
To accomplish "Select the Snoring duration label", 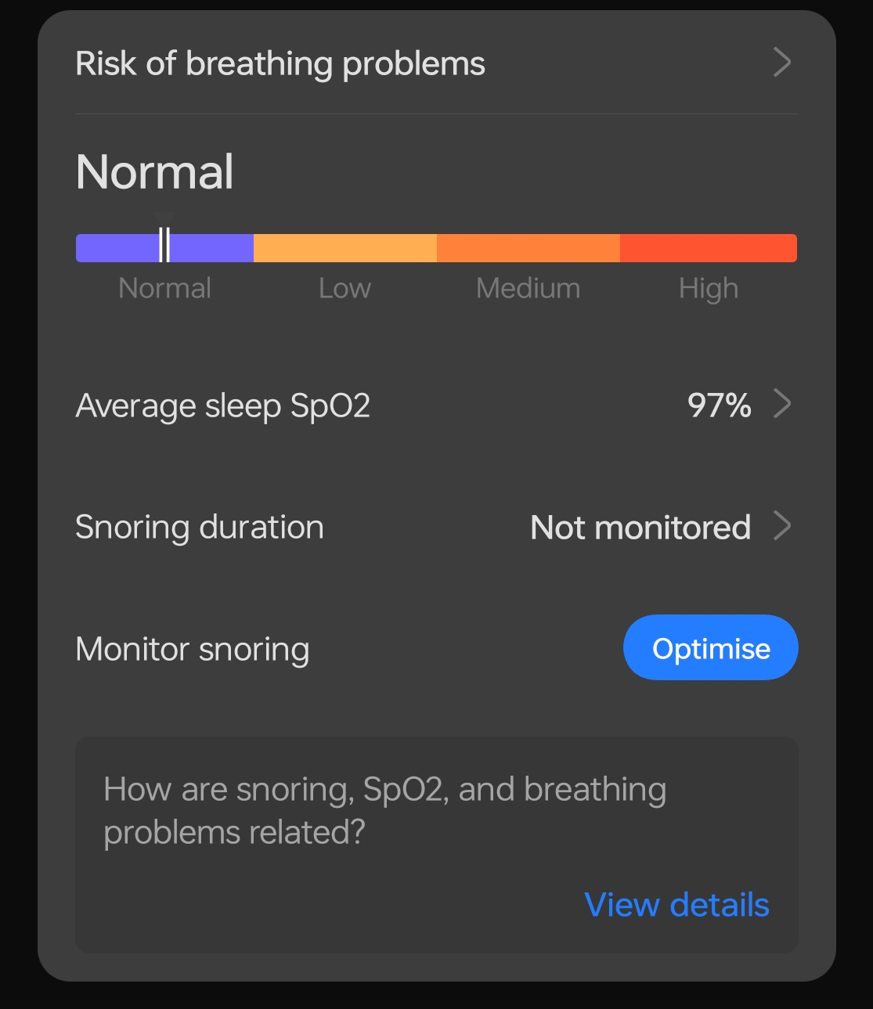I will pyautogui.click(x=200, y=528).
